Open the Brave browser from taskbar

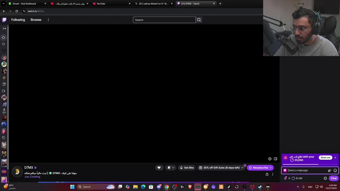click(190, 187)
